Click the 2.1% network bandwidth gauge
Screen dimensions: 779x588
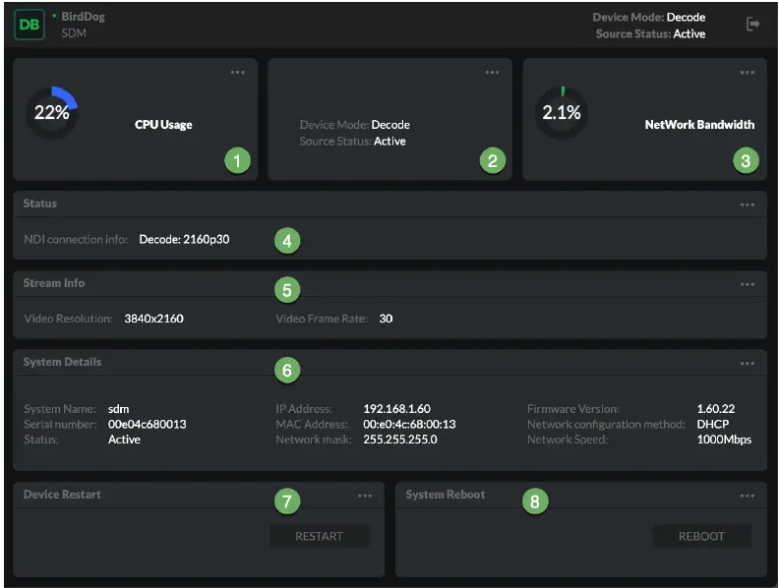(x=562, y=113)
